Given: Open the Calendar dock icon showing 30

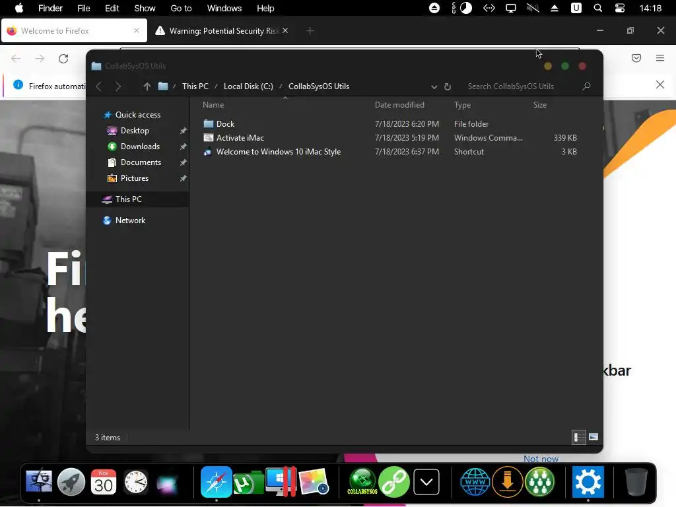Looking at the screenshot, I should pyautogui.click(x=104, y=481).
